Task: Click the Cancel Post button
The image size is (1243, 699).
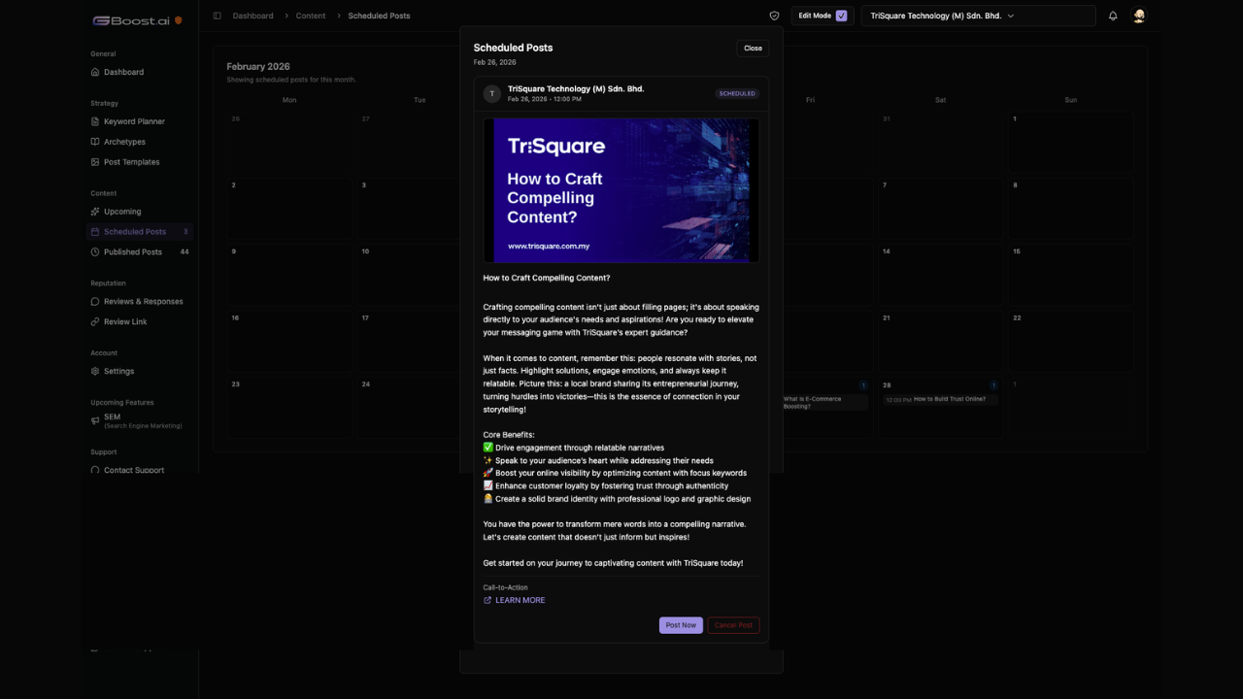Action: pyautogui.click(x=733, y=625)
